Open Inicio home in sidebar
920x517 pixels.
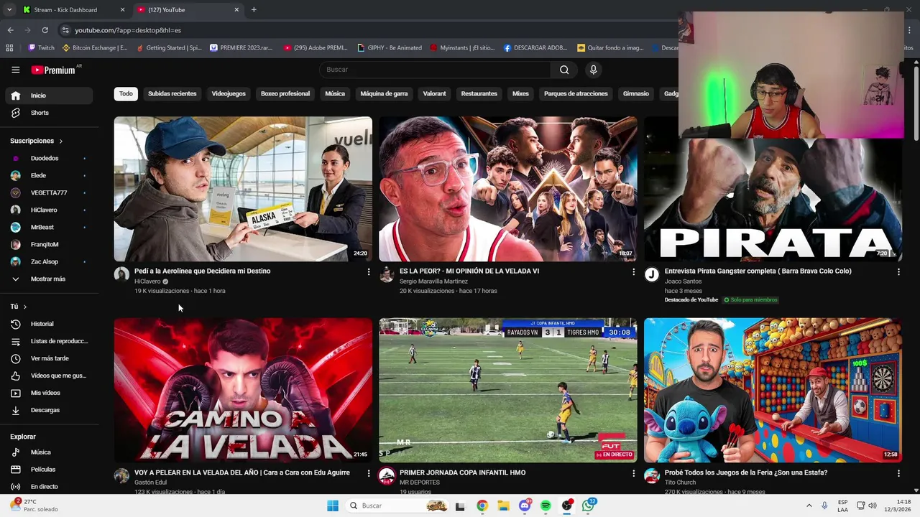tap(49, 96)
